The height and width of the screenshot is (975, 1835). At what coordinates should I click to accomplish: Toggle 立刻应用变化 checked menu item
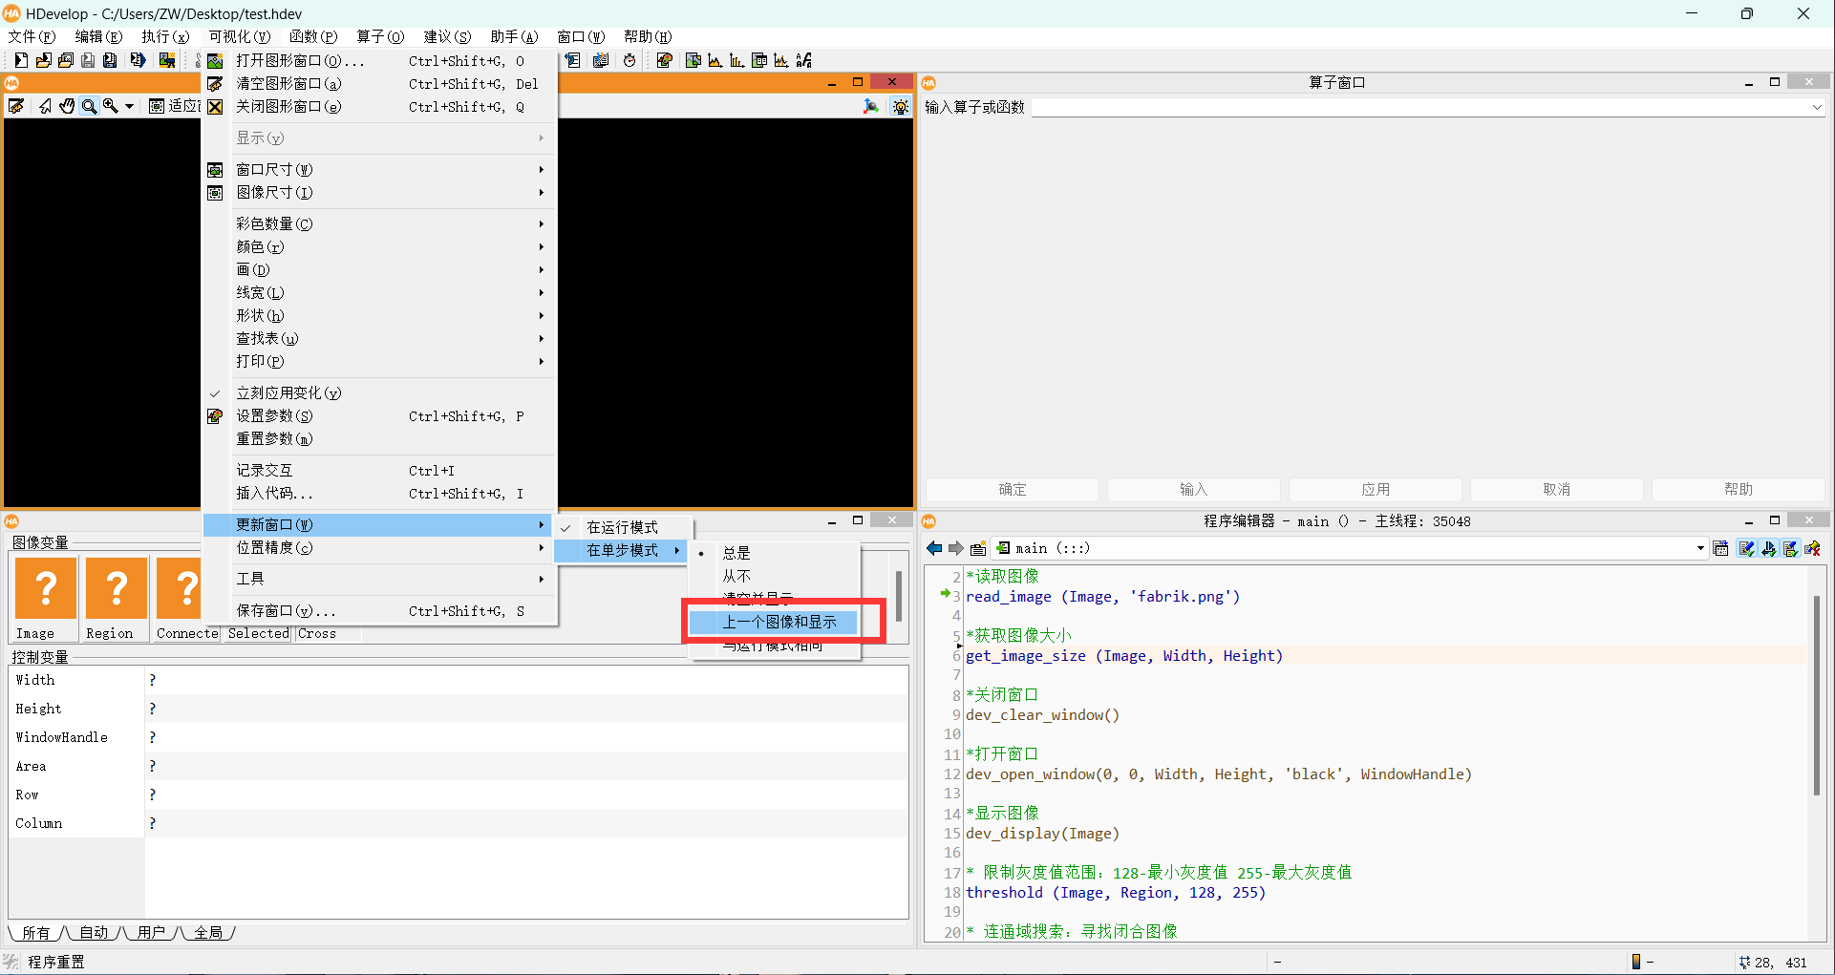(288, 392)
